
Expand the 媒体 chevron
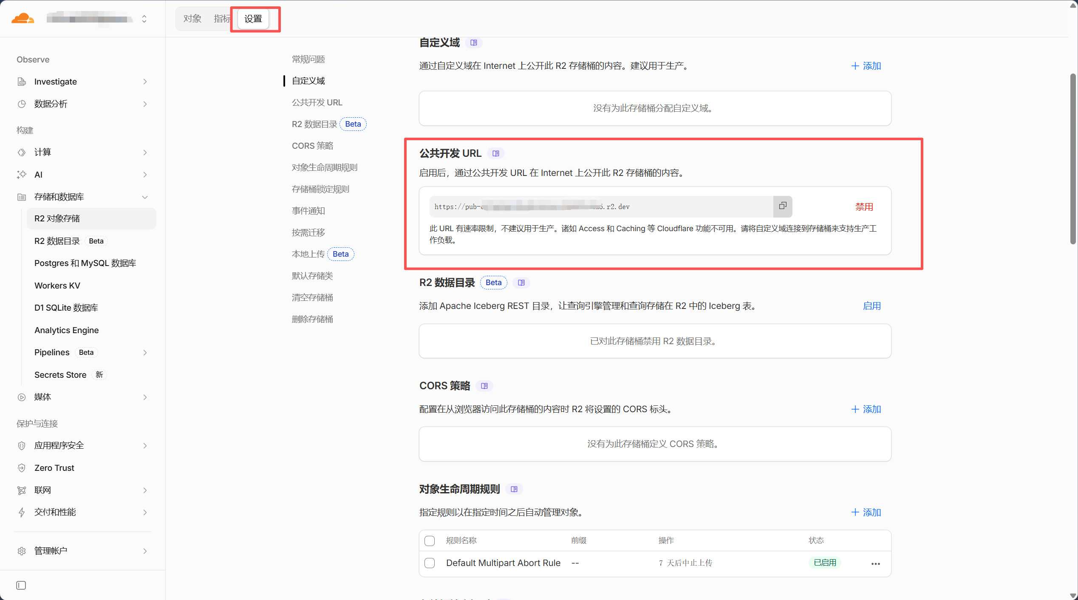tap(145, 397)
